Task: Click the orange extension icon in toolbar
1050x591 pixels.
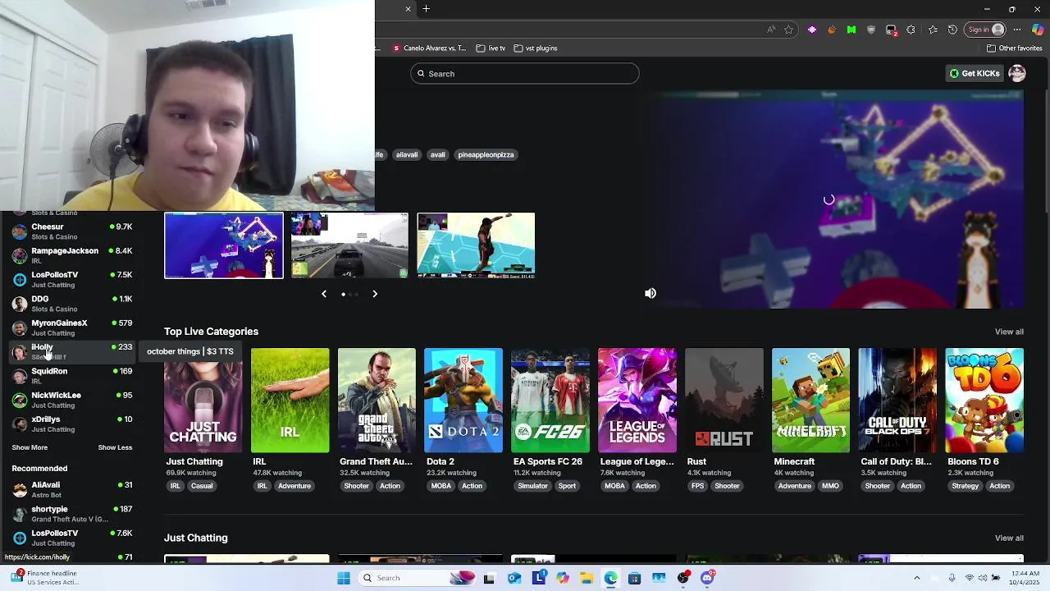Action: [x=832, y=30]
